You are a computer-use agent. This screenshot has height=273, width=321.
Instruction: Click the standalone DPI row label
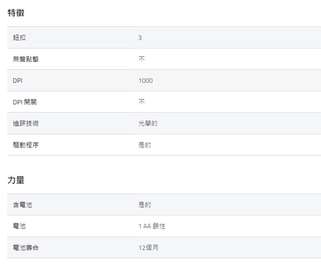[x=18, y=81]
